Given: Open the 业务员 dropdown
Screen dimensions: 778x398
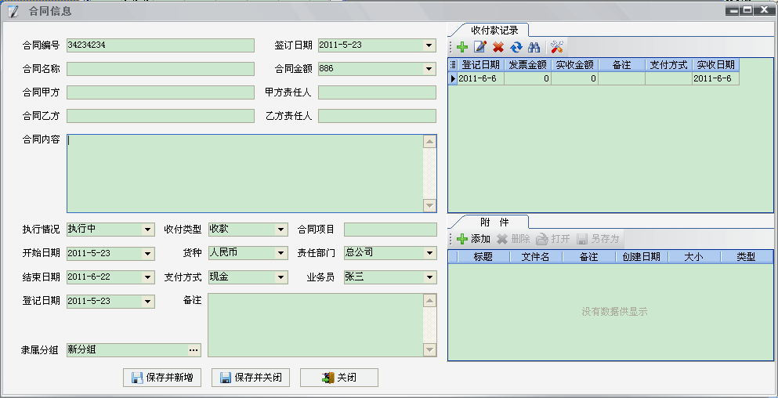Looking at the screenshot, I should (x=429, y=277).
